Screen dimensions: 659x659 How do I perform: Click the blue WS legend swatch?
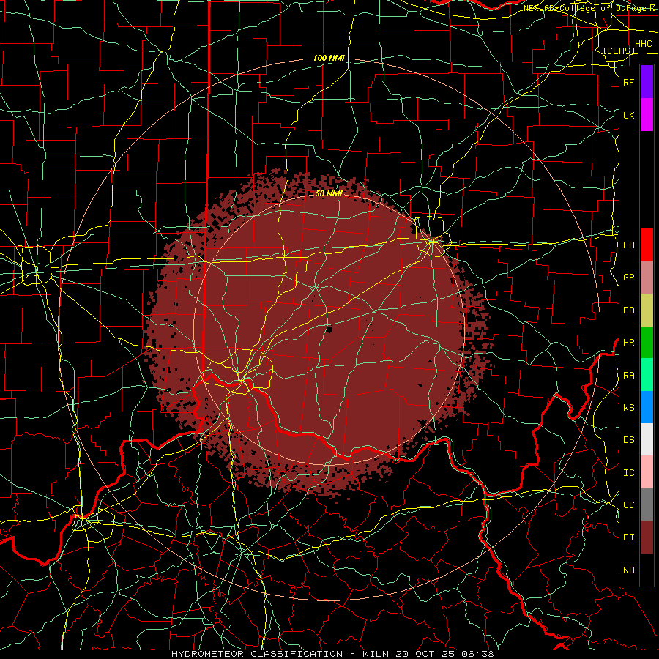point(647,407)
